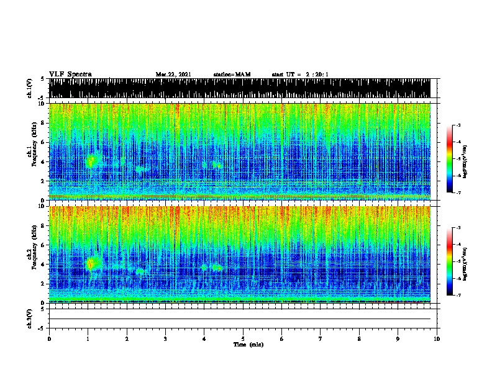The width and height of the screenshot is (492, 380).
Task: Click the "0" tick on the Time axis
Action: pos(49,339)
